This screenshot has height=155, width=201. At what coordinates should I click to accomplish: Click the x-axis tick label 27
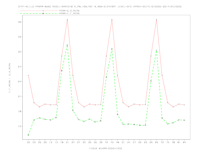point(78,142)
